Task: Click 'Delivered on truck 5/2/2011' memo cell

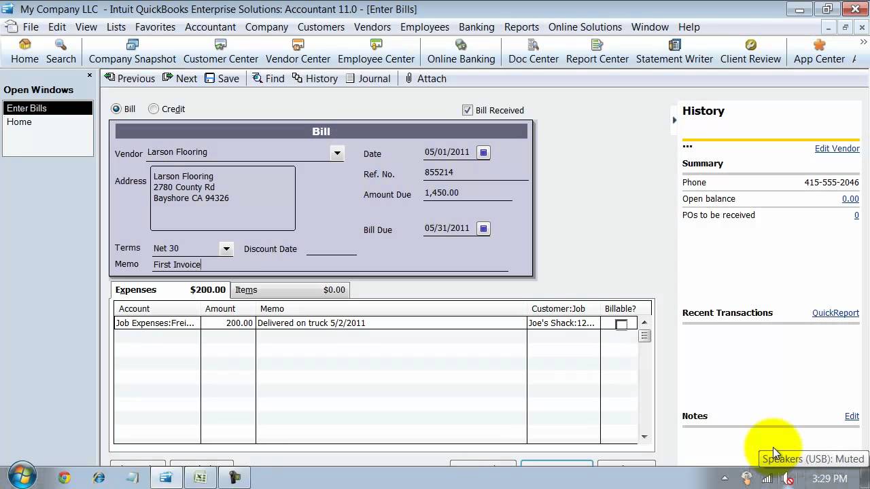Action: pos(391,323)
